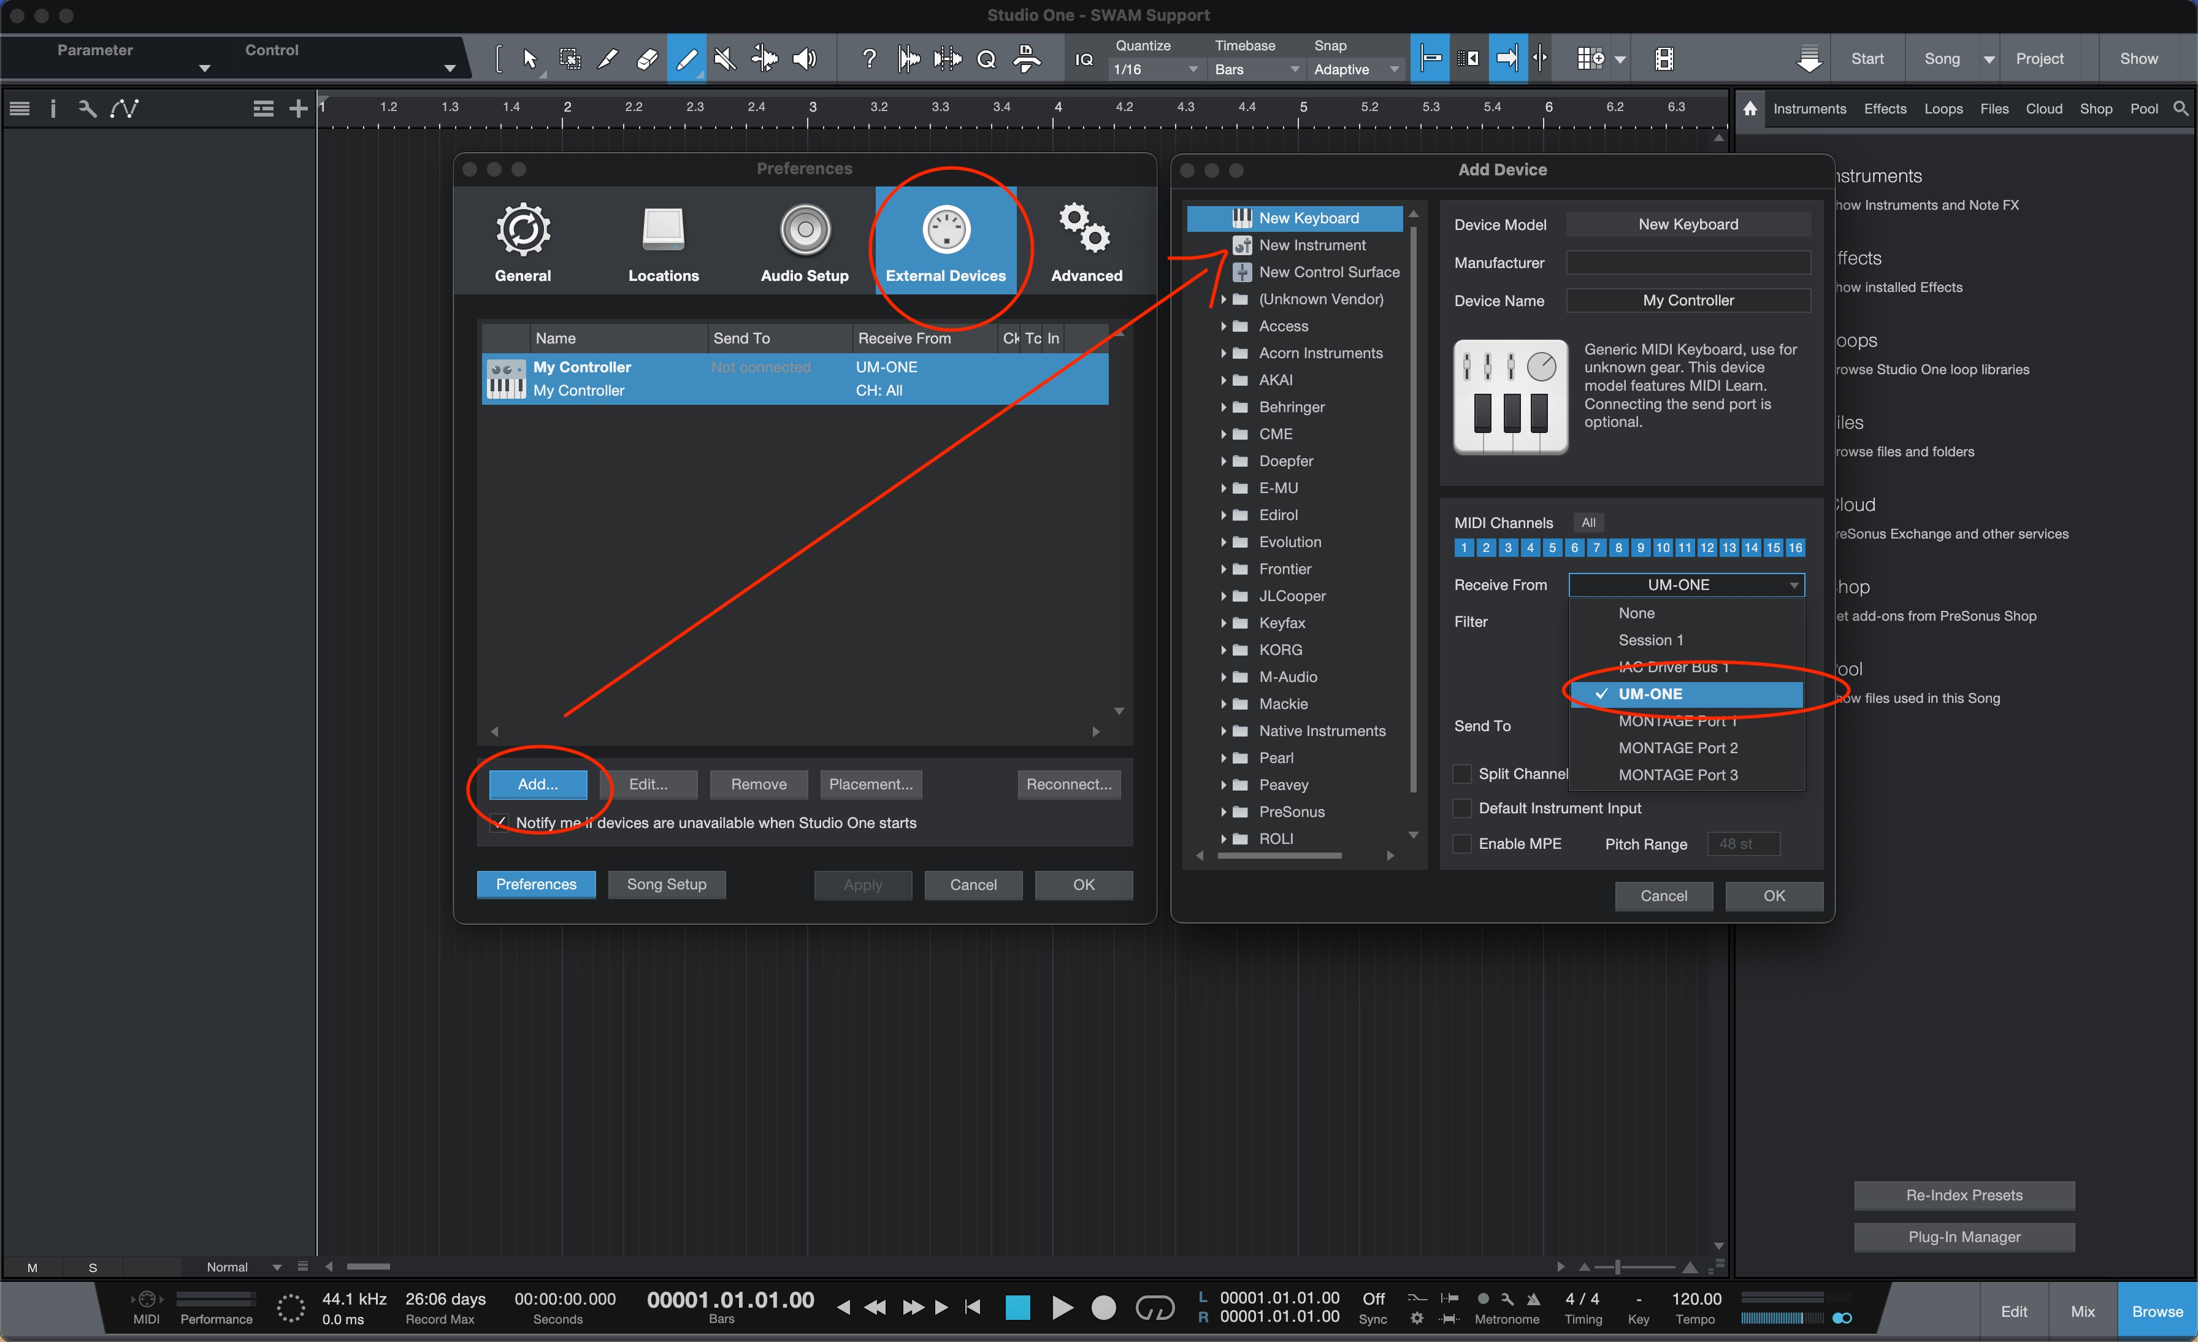Toggle the Notify me if devices unavailable checkbox
Viewport: 2198px width, 1342px height.
[499, 822]
